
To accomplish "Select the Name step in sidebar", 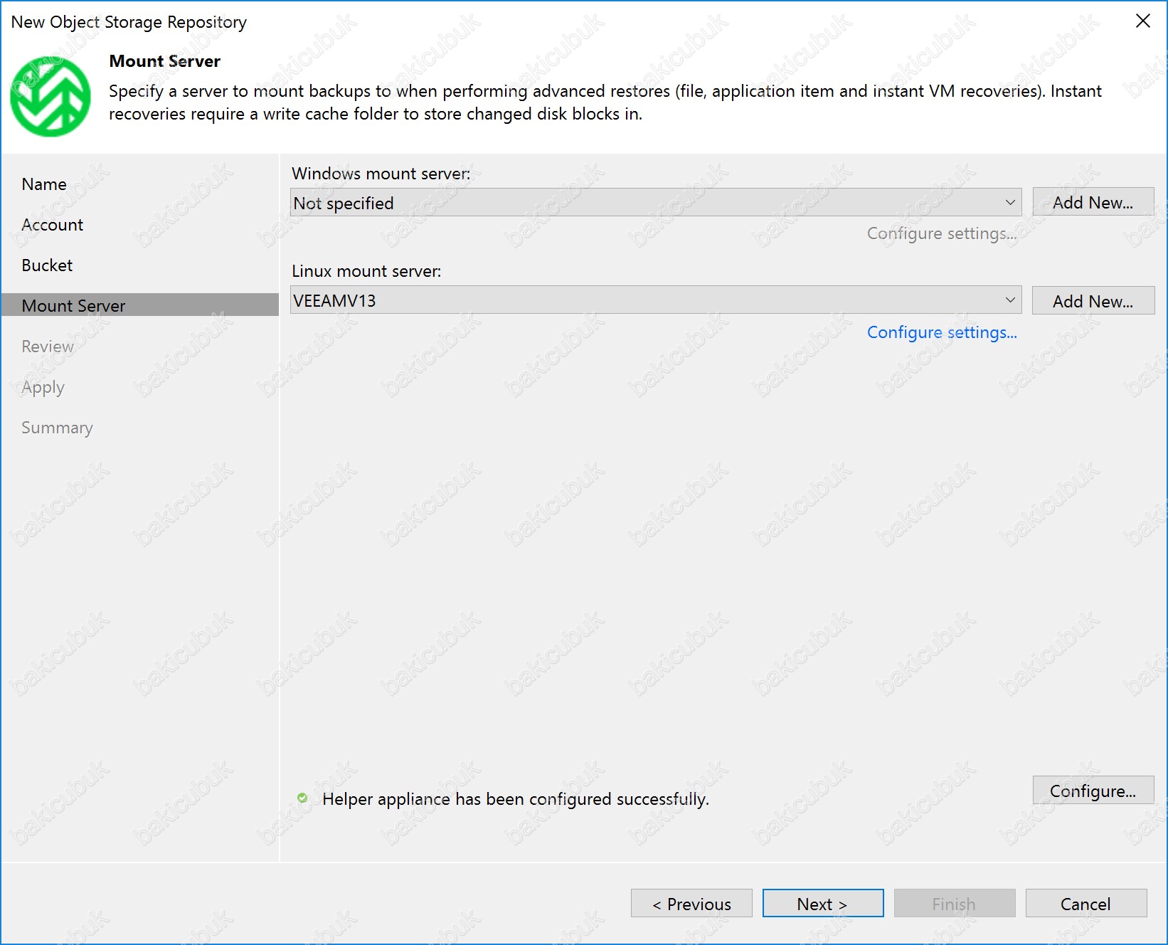I will click(44, 184).
